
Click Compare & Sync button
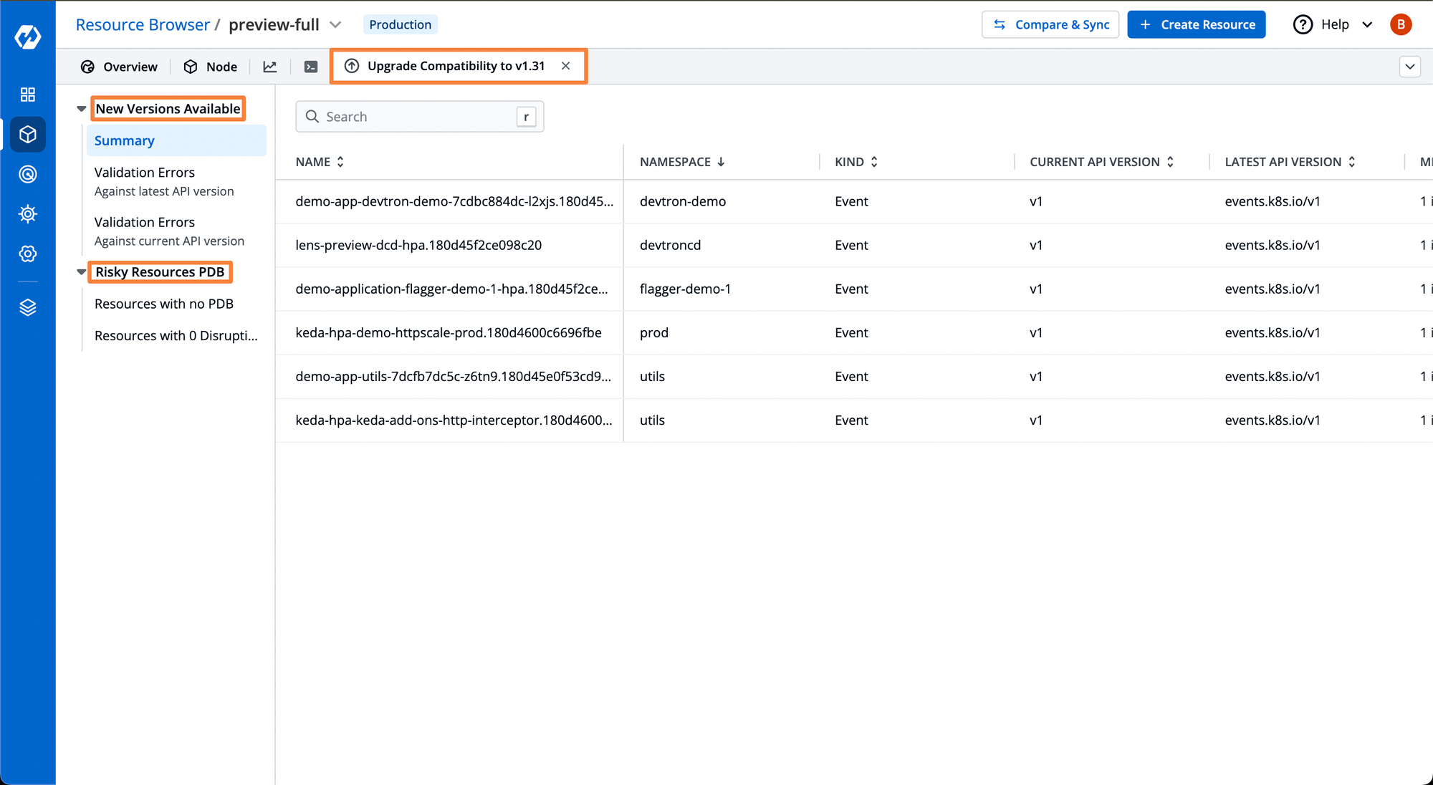(1048, 24)
